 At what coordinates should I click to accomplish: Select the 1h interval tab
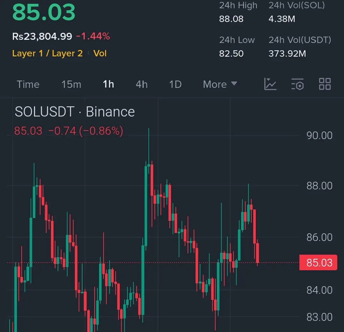tap(108, 84)
